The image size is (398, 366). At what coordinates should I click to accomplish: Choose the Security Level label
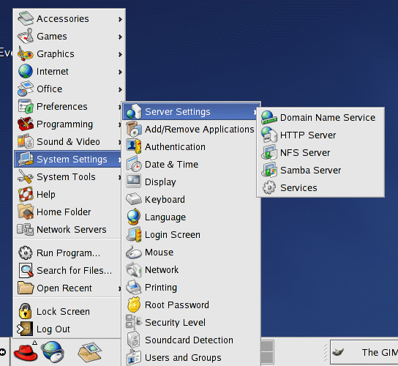(175, 322)
